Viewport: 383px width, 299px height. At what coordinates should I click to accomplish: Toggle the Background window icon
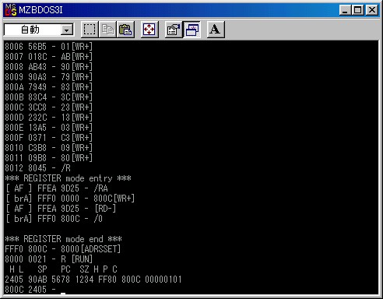click(x=191, y=30)
